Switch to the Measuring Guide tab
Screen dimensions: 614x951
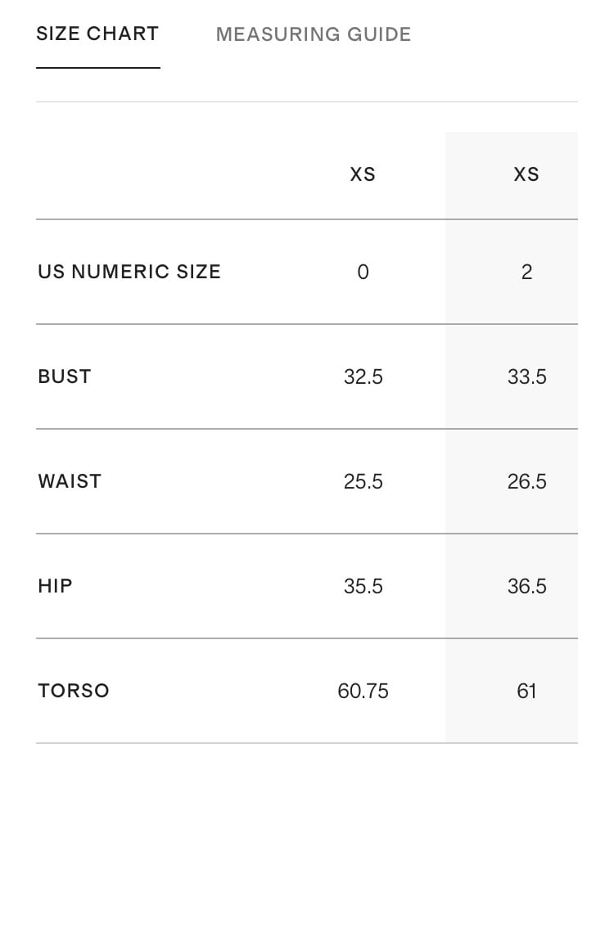click(x=313, y=34)
